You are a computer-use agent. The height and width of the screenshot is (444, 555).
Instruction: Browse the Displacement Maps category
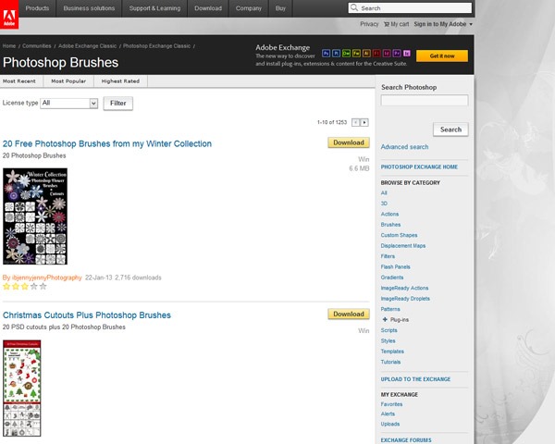pyautogui.click(x=403, y=246)
